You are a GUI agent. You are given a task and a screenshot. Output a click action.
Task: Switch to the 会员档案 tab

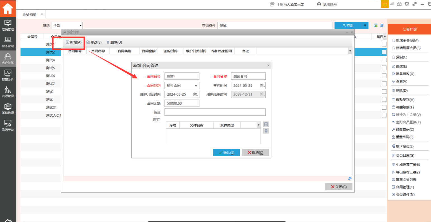click(x=29, y=15)
